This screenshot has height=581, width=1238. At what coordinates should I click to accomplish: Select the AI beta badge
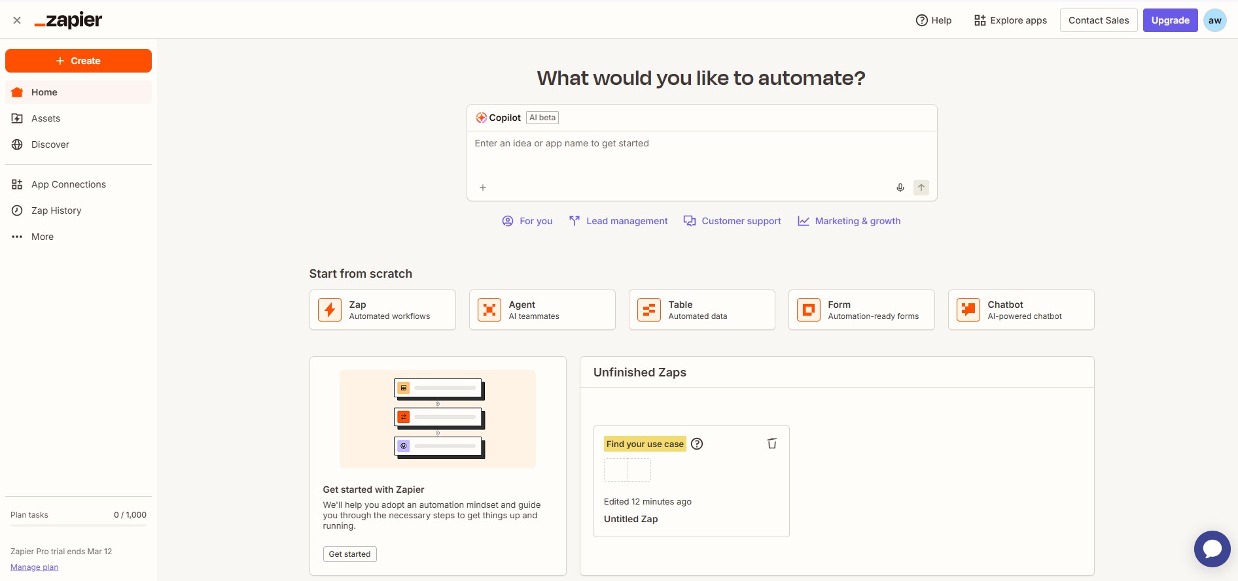tap(542, 118)
